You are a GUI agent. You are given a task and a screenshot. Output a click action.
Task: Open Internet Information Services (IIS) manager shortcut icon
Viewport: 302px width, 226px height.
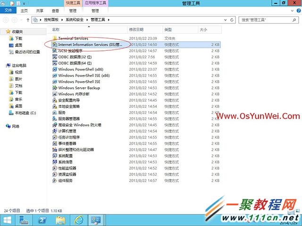tap(55, 45)
